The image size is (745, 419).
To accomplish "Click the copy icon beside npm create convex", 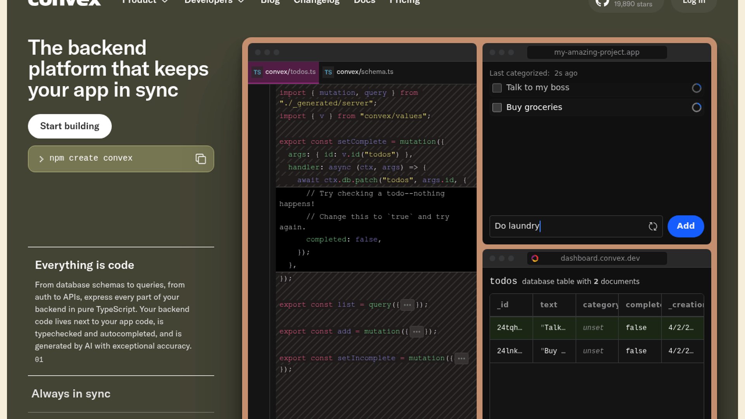I will 201,159.
